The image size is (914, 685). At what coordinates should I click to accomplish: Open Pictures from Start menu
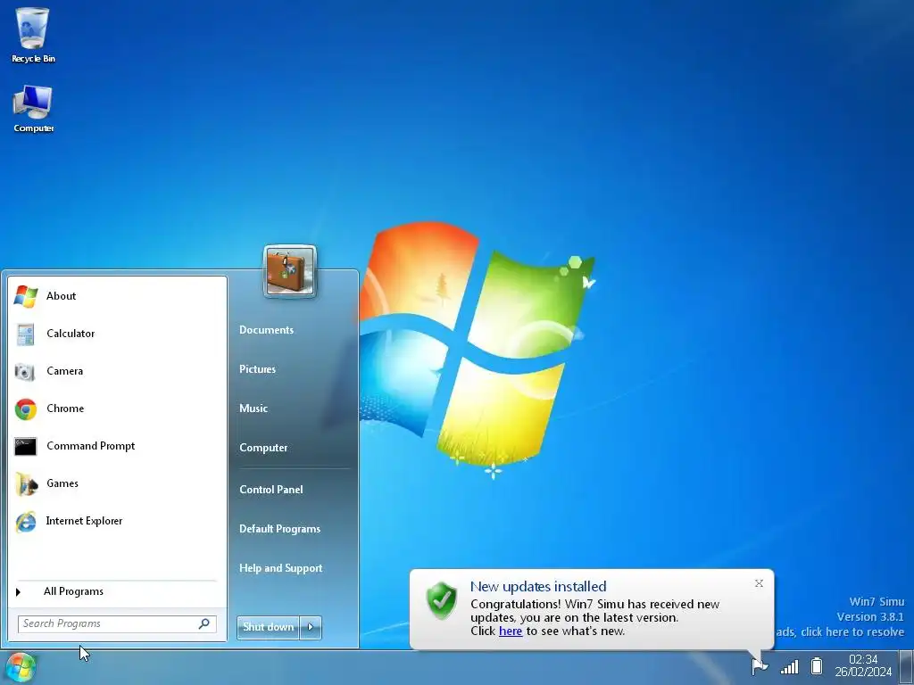[258, 369]
